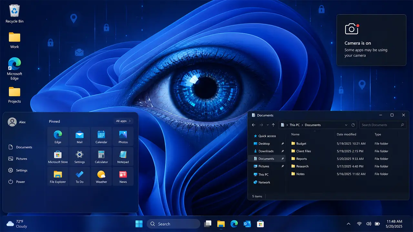
Task: Open the Photos pinned app
Action: click(123, 137)
